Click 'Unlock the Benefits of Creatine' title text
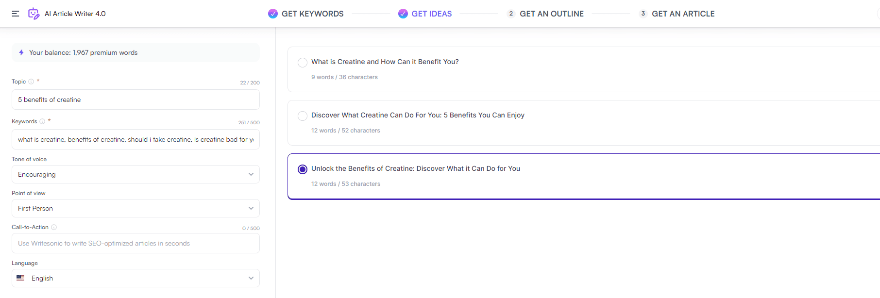880x298 pixels. (x=416, y=168)
